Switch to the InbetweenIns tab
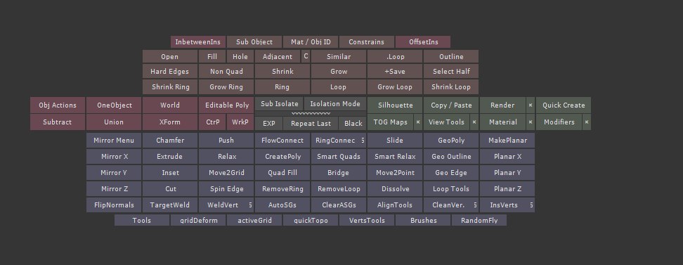Image resolution: width=683 pixels, height=265 pixels. 198,42
